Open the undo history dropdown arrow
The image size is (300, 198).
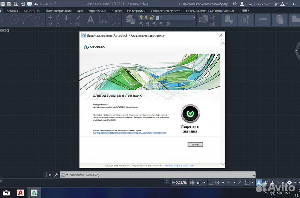(41, 4)
